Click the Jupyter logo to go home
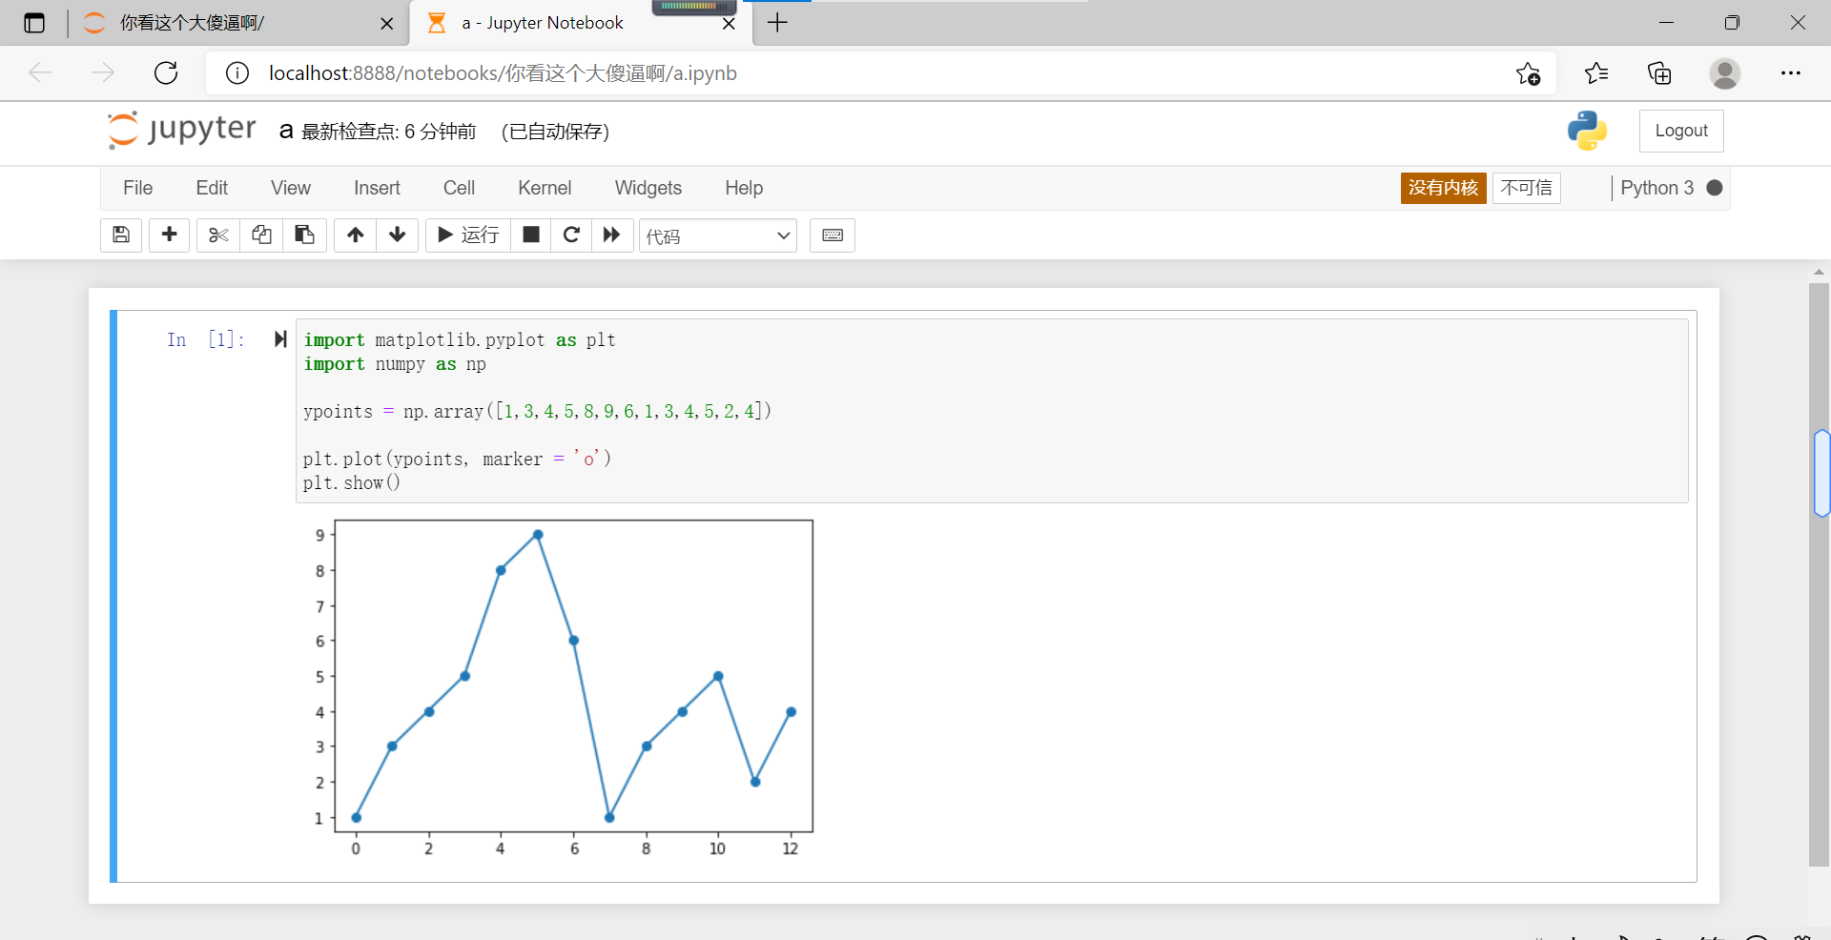Viewport: 1831px width, 940px height. pos(181,130)
